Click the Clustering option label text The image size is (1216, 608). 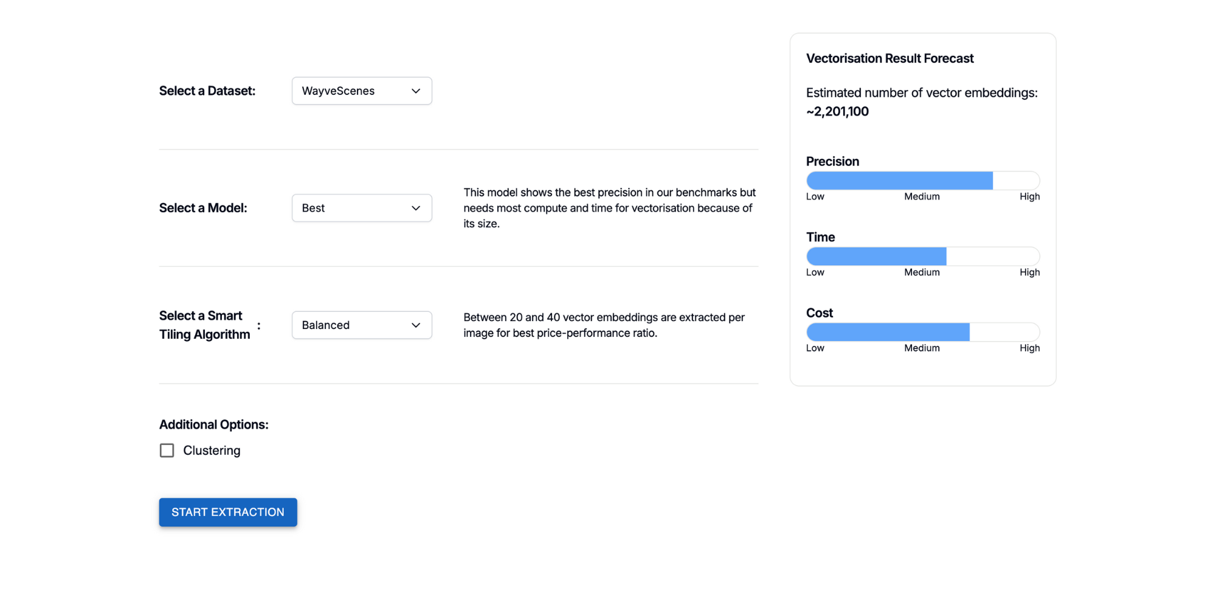tap(212, 451)
